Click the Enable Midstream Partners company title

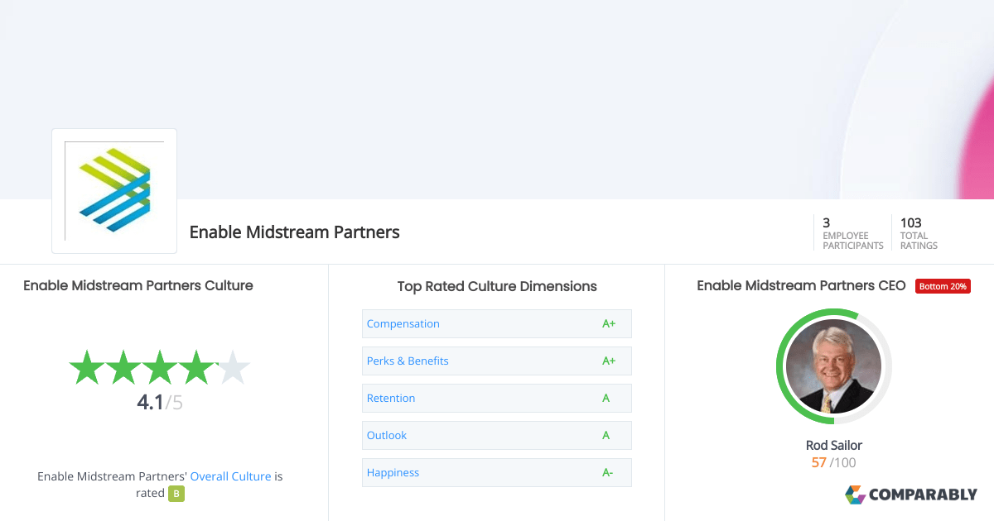point(295,232)
